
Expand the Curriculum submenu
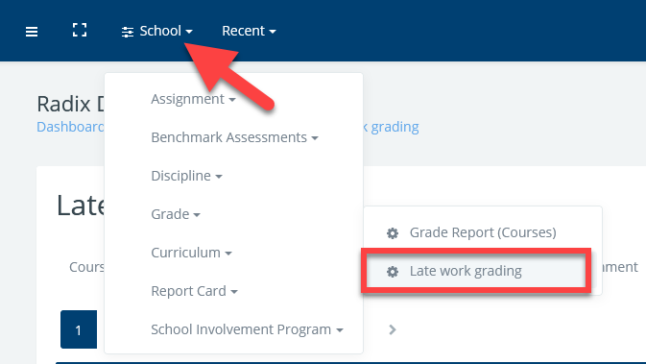pyautogui.click(x=192, y=253)
